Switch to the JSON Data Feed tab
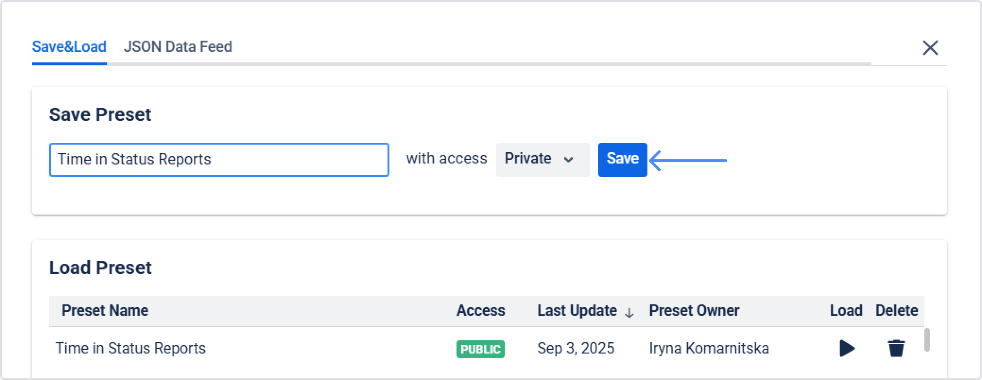This screenshot has height=380, width=982. [178, 47]
